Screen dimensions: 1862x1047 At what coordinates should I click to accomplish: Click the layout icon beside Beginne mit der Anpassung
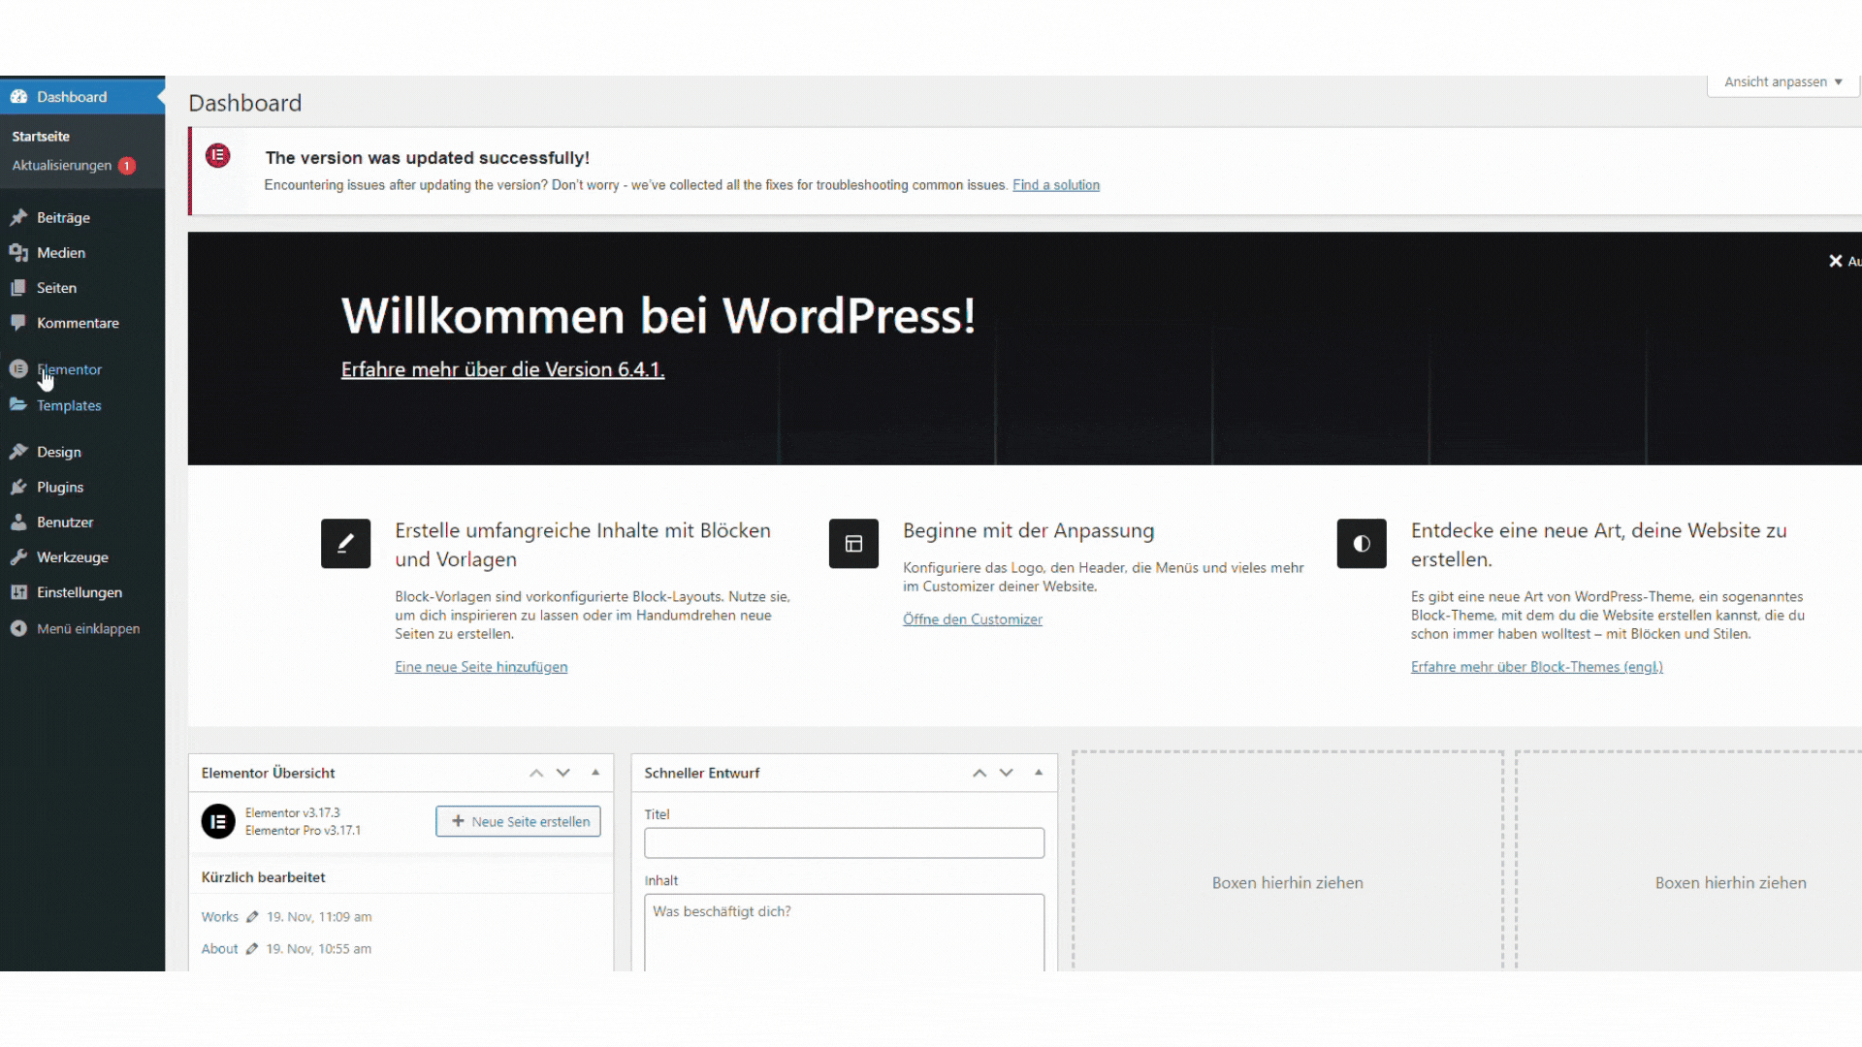click(853, 543)
